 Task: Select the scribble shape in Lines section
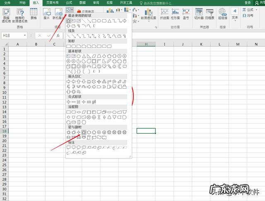(x=125, y=36)
